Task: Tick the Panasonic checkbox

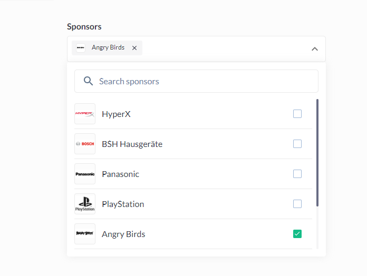Action: (297, 174)
